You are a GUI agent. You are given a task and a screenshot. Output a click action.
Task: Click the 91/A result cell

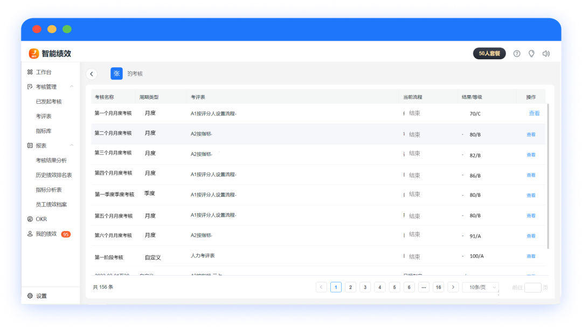475,236
